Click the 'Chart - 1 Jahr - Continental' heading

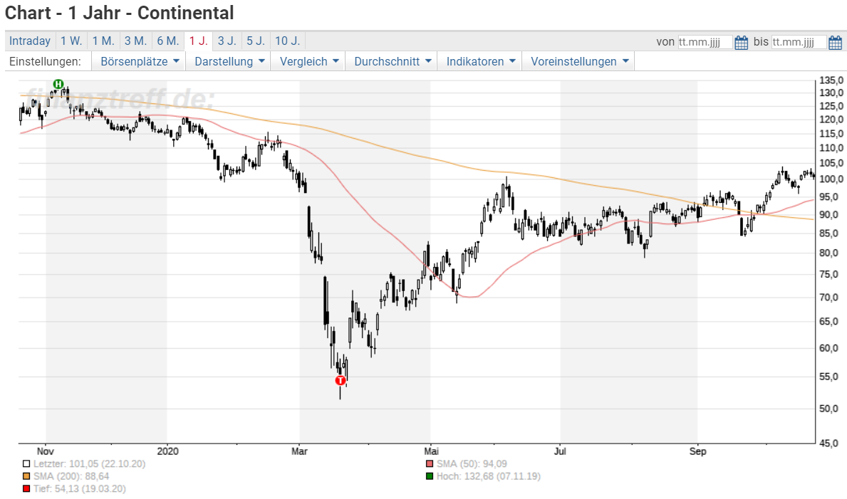120,13
